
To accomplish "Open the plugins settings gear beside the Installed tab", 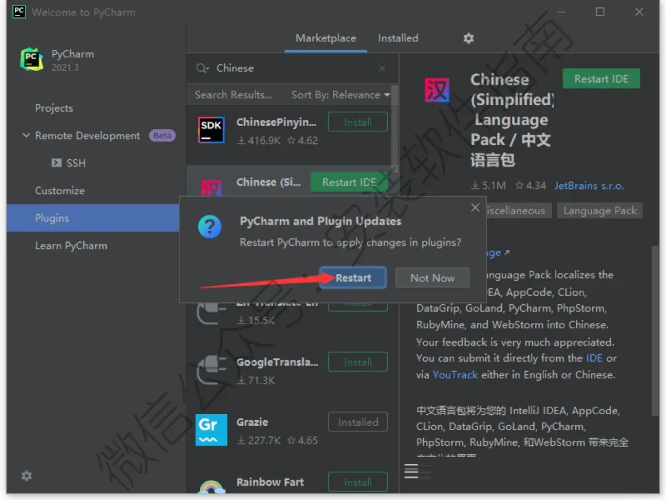I will [x=468, y=38].
